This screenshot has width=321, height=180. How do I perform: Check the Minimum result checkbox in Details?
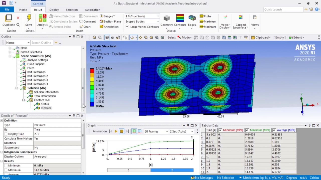[6, 165]
